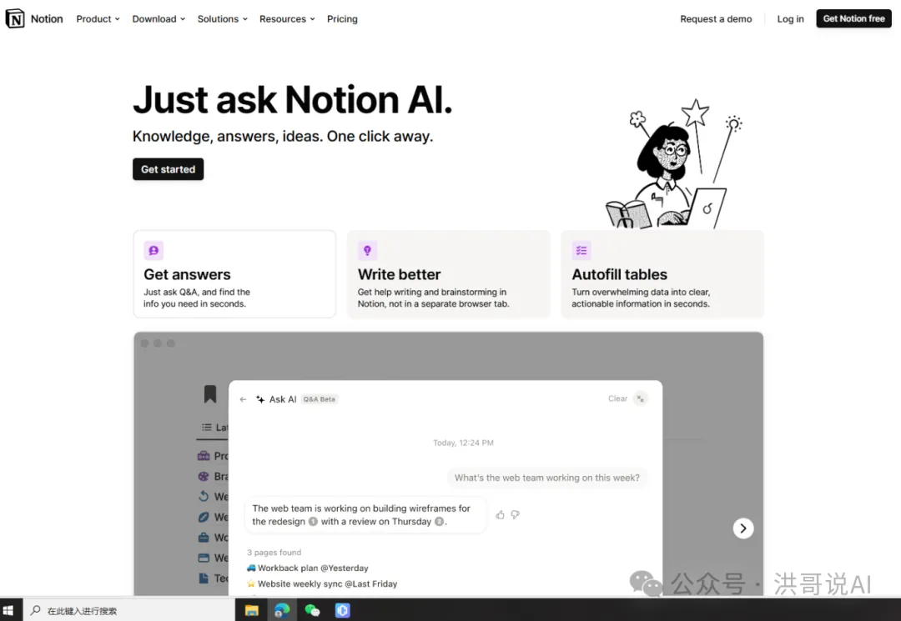Select the Autofill tables feature tab

coord(662,274)
